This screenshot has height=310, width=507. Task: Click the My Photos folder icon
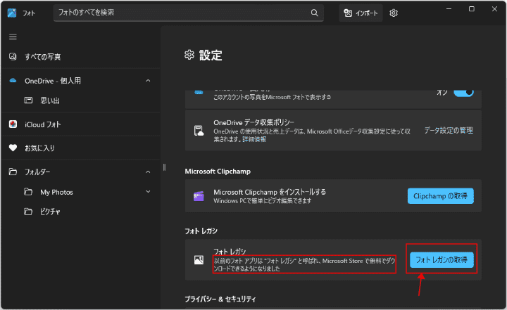click(x=28, y=192)
